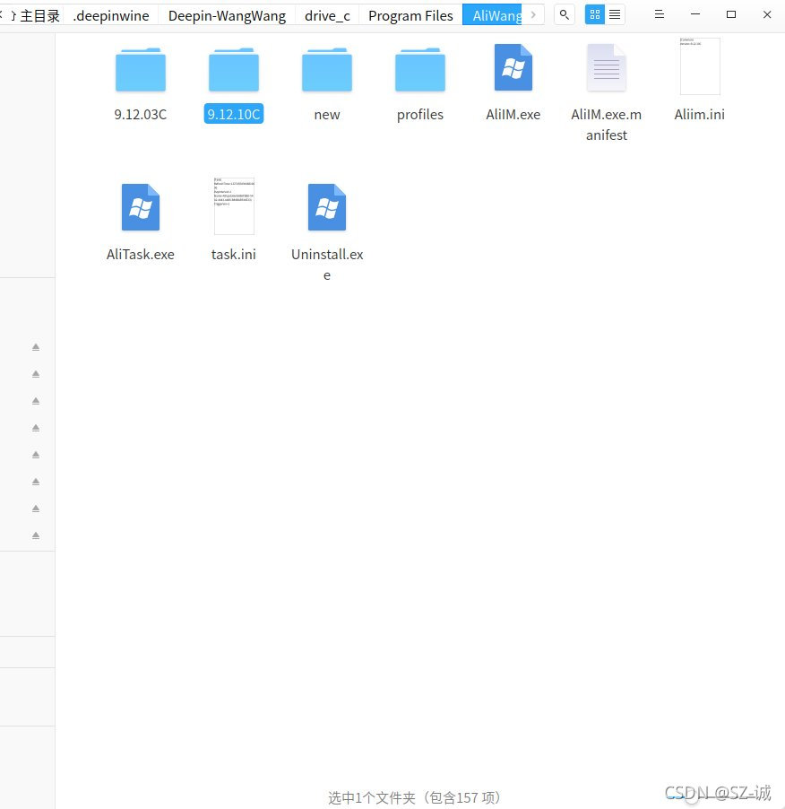Click the AliTask.exe name label
The height and width of the screenshot is (809, 785).
[x=140, y=254]
